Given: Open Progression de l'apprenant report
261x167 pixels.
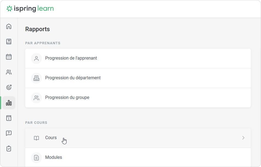Looking at the screenshot, I should point(71,58).
